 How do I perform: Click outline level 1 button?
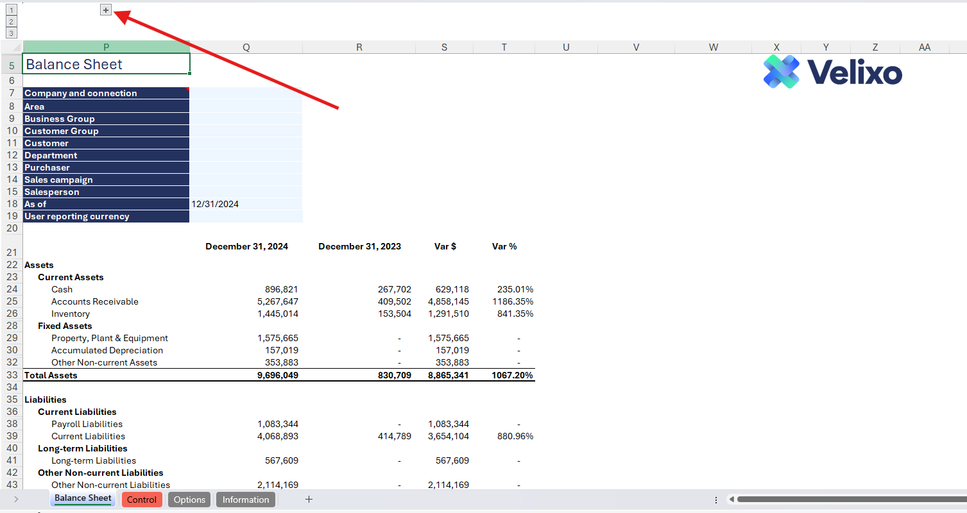(12, 10)
